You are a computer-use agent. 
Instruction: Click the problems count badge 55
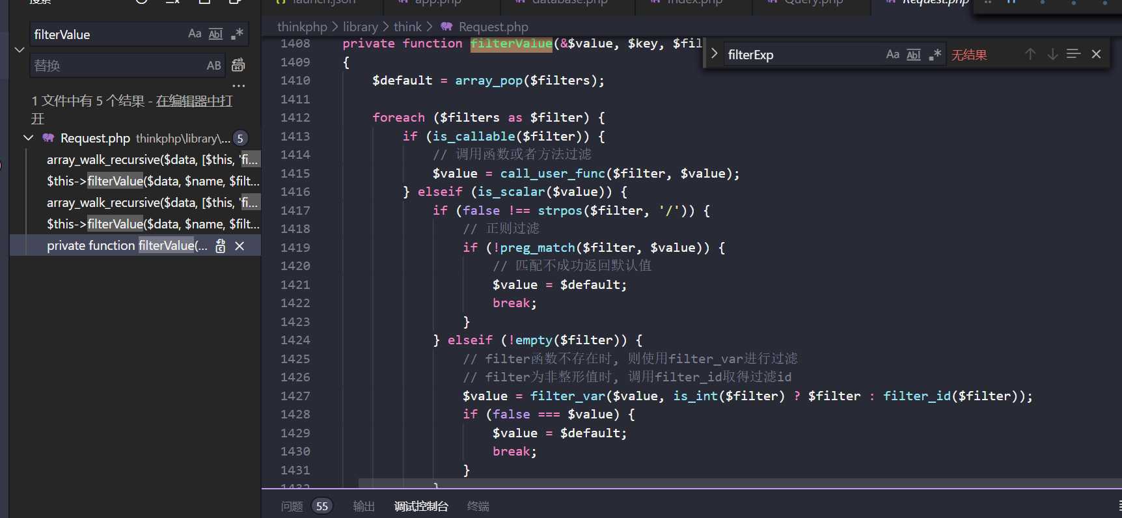point(322,506)
